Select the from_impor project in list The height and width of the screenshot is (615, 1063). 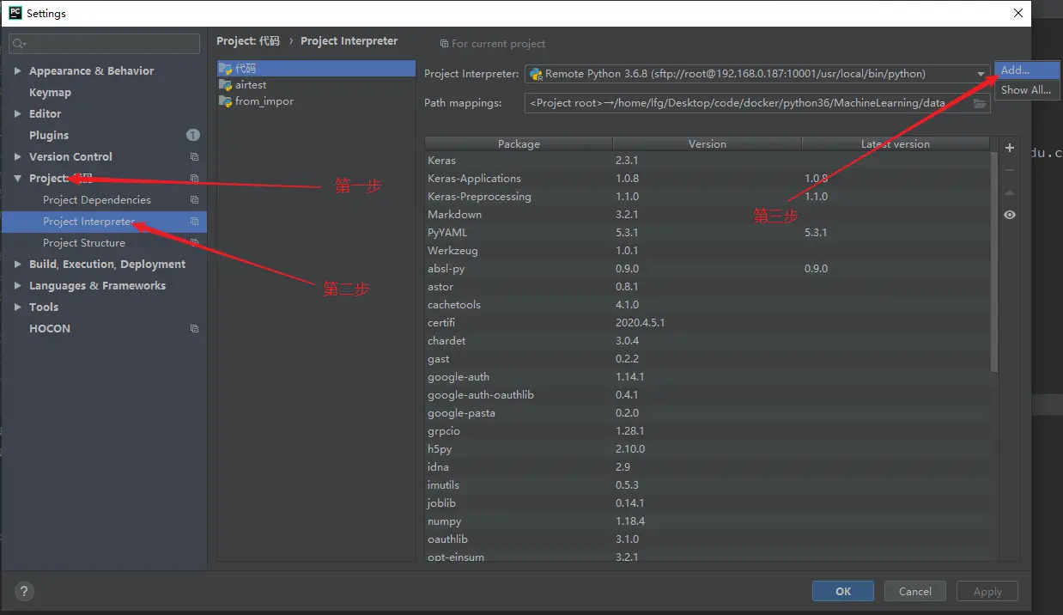tap(316, 101)
